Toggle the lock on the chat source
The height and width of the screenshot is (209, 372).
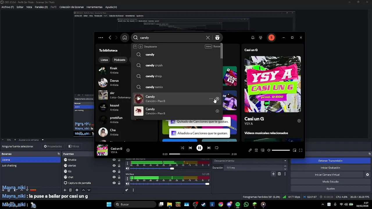coord(119,177)
